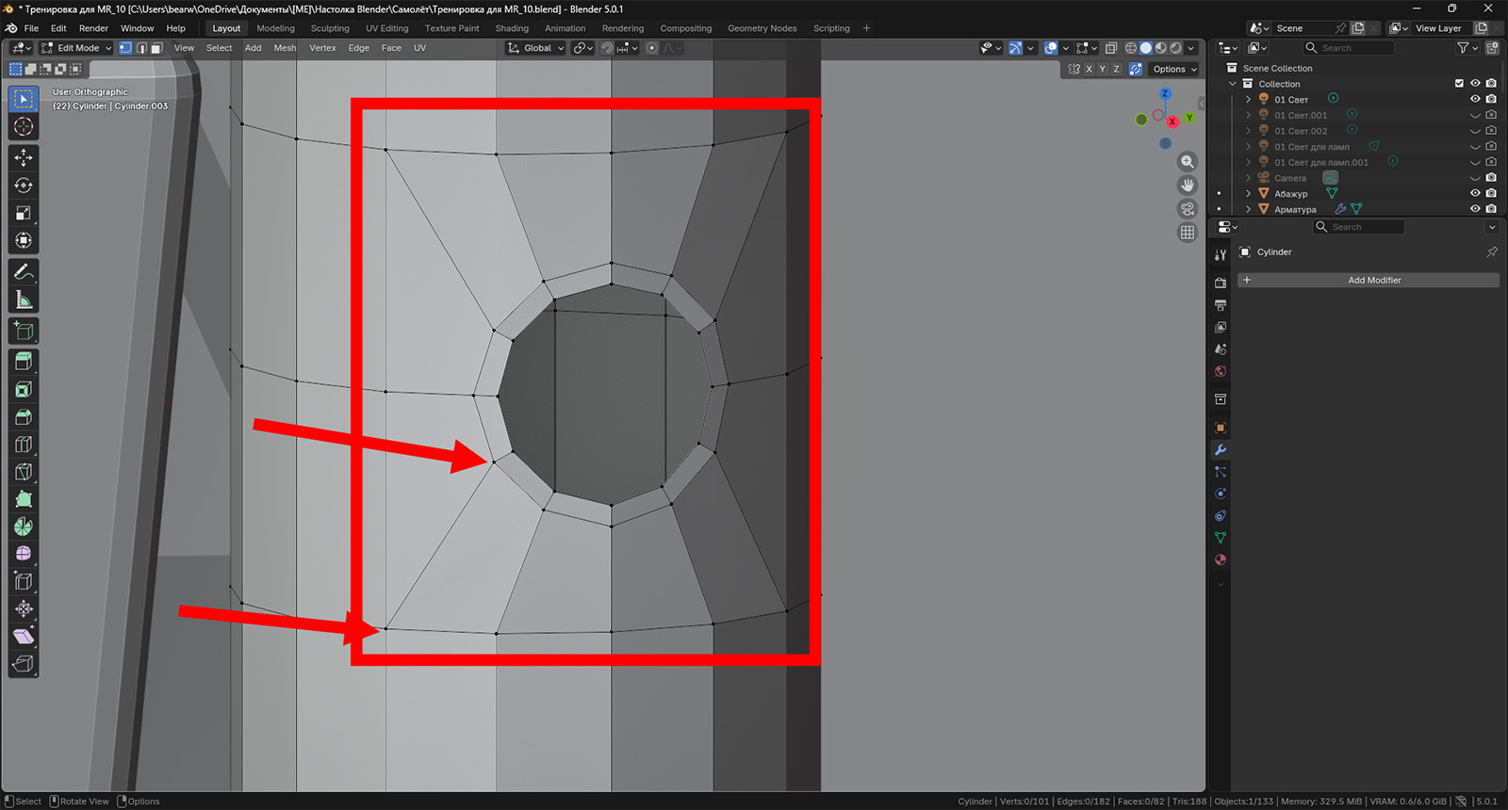Switch to the UV Editing workspace tab

tap(386, 28)
